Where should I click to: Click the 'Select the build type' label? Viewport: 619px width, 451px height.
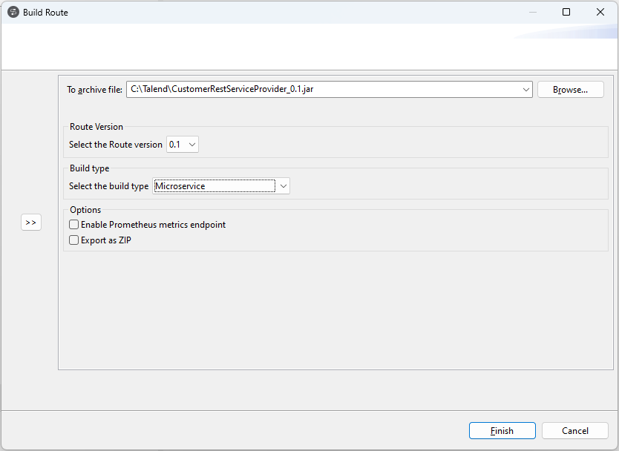click(109, 186)
